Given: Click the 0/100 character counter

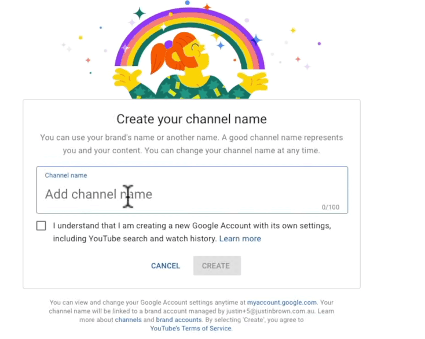Looking at the screenshot, I should pyautogui.click(x=331, y=207).
